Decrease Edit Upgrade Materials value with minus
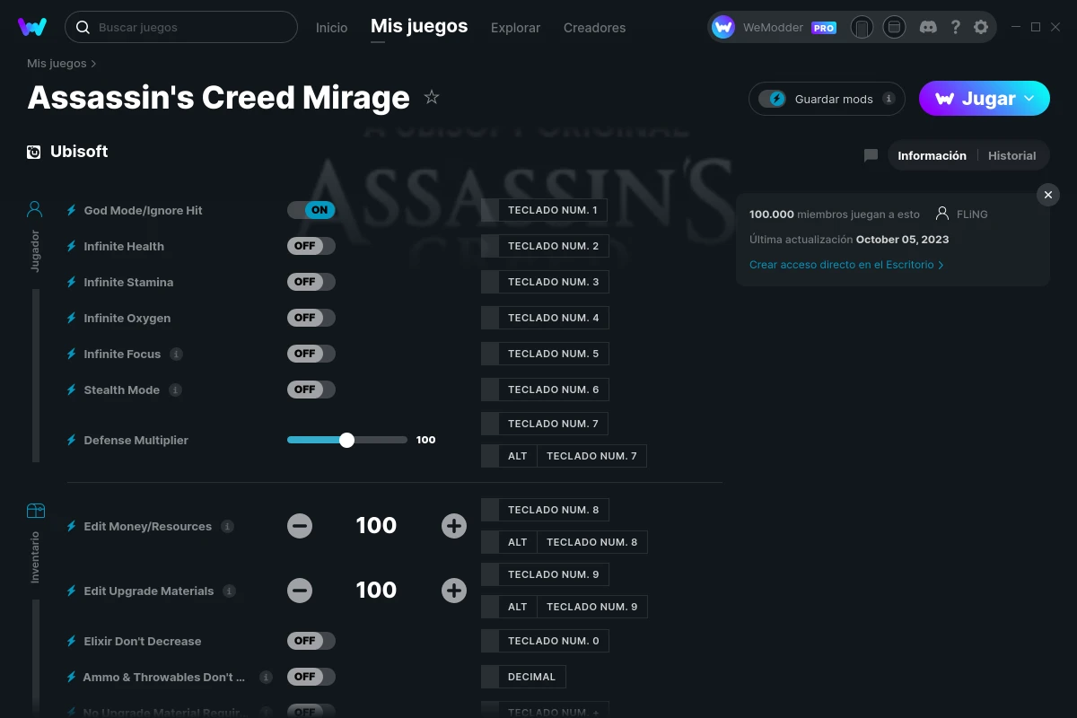The image size is (1077, 718). click(x=300, y=591)
